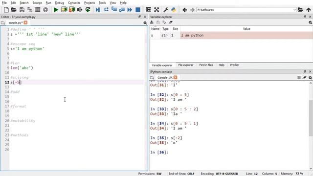313x176 pixels.
Task: Continue execution until next breakpoint
Action: coord(130,10)
